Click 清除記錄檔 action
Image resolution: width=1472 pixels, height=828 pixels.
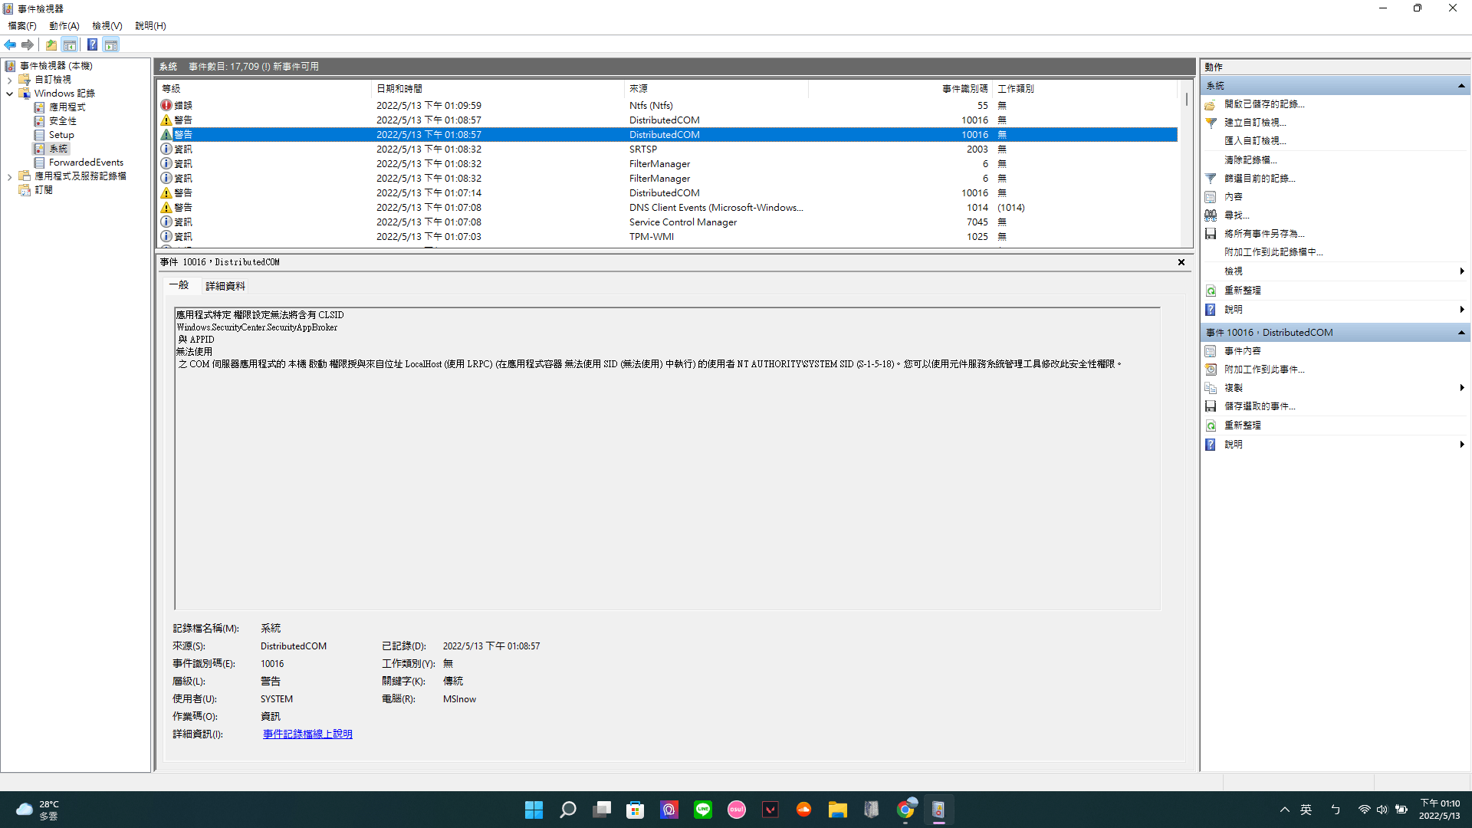1250,159
